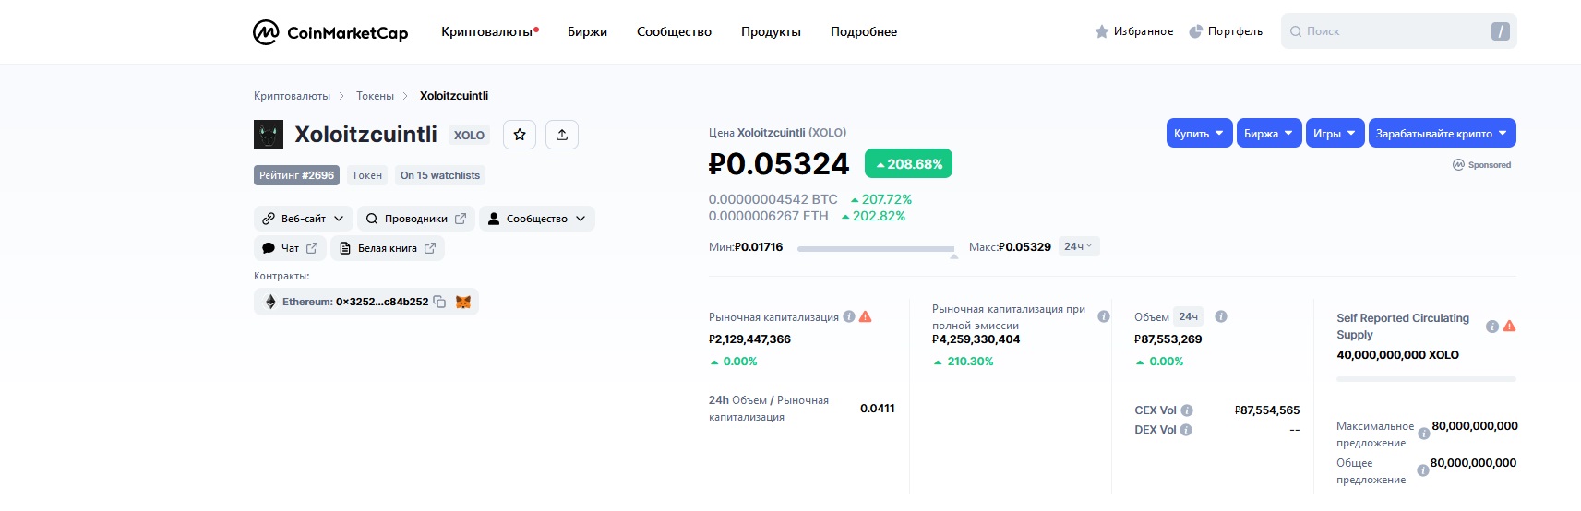Screen dimensions: 1581x511
Task: Click price ₽0.05324
Action: click(x=779, y=164)
